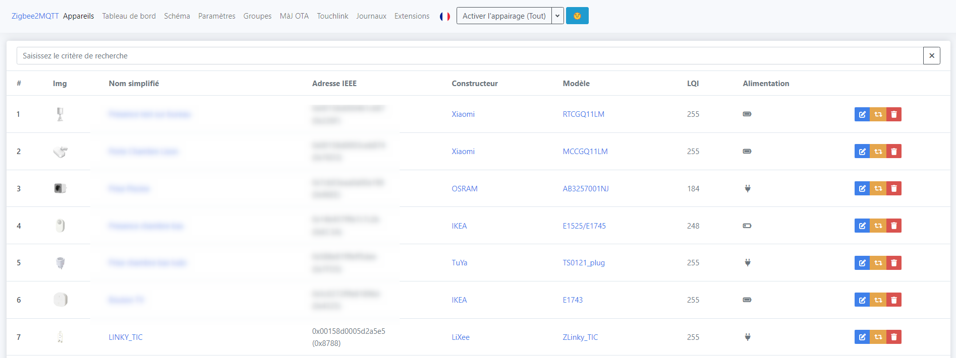Click Activer l'appairage (Tout) button
The width and height of the screenshot is (956, 358).
tap(503, 16)
